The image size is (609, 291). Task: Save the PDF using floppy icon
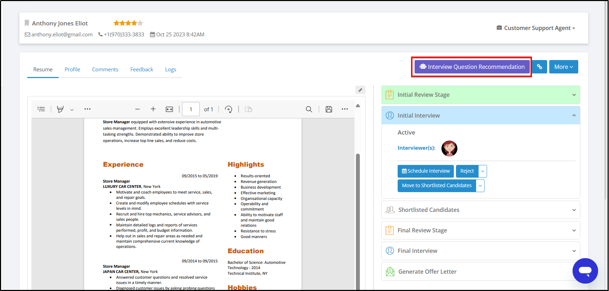(329, 109)
